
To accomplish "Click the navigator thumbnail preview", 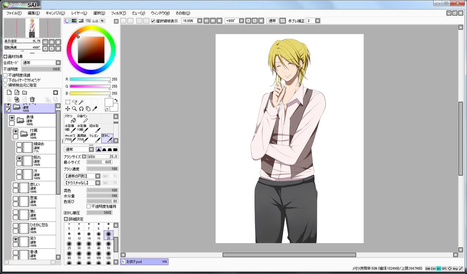I will [x=32, y=28].
